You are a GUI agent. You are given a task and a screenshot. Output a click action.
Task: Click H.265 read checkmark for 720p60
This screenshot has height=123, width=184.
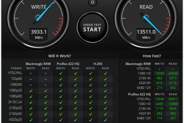[105, 79]
